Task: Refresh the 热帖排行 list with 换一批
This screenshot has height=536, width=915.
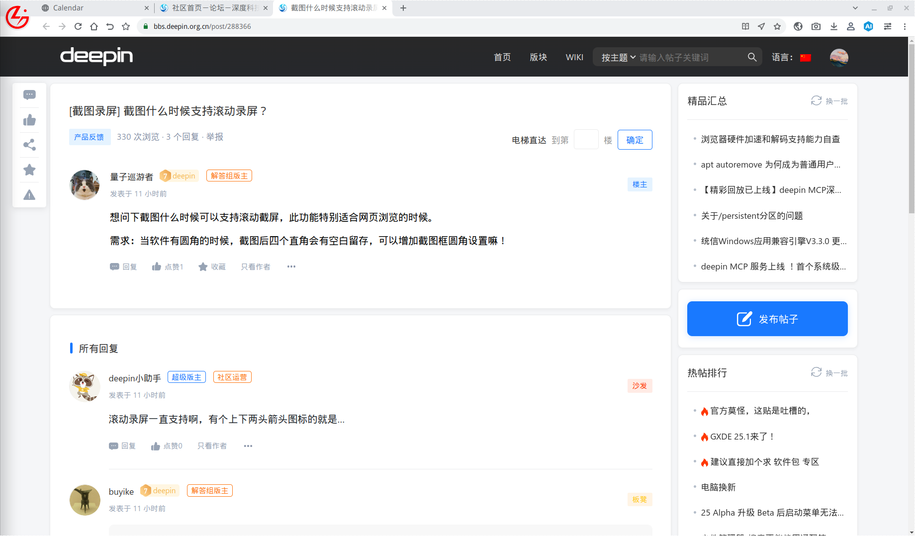Action: [x=829, y=372]
